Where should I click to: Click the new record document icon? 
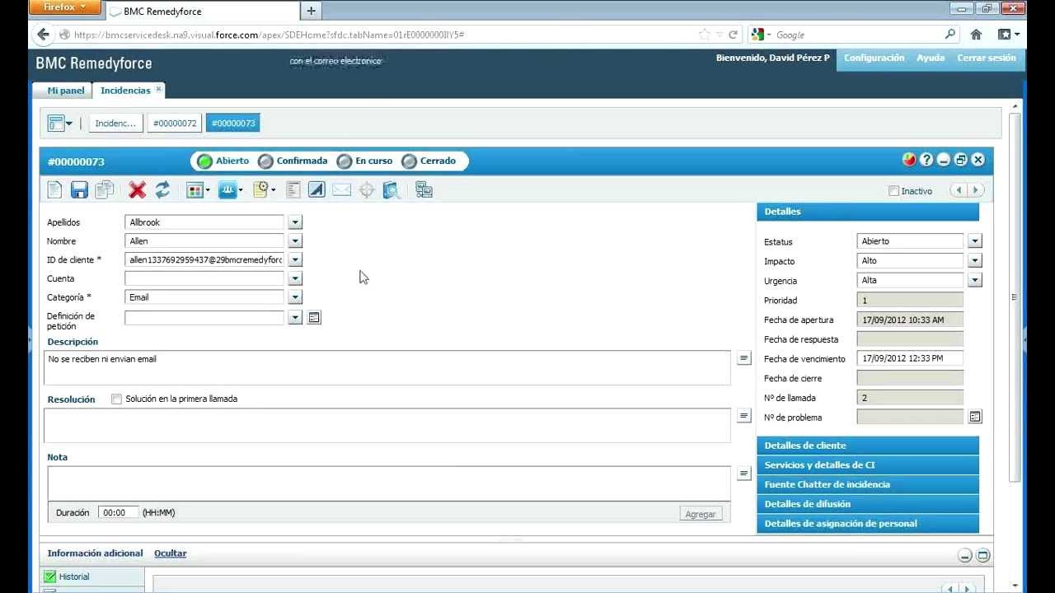[x=55, y=190]
